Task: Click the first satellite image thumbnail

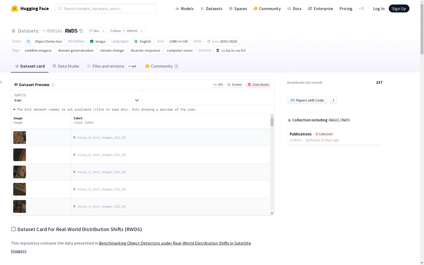Action: 20,138
